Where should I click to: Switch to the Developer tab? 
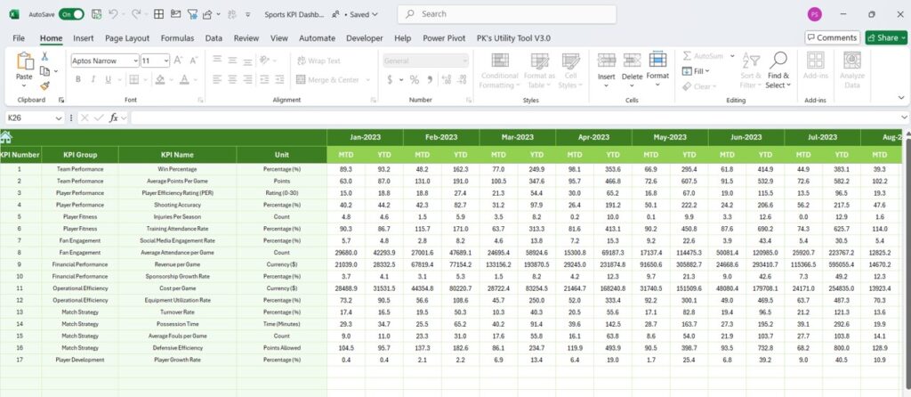(x=364, y=37)
